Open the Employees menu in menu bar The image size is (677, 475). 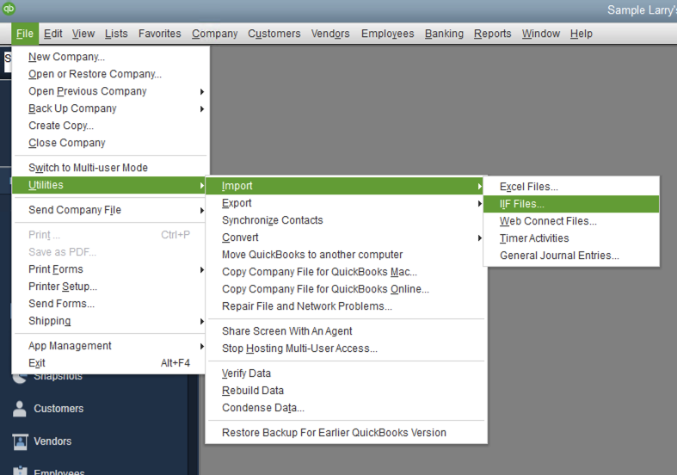click(388, 34)
